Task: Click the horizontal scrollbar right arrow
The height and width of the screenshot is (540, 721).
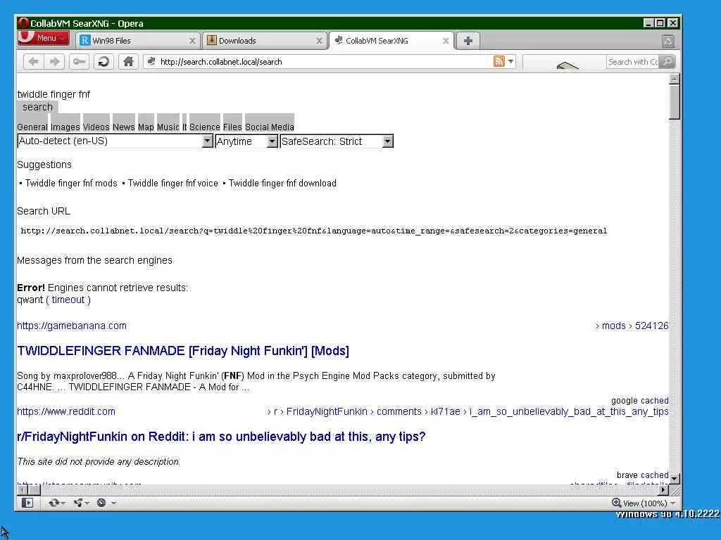Action: [663, 490]
